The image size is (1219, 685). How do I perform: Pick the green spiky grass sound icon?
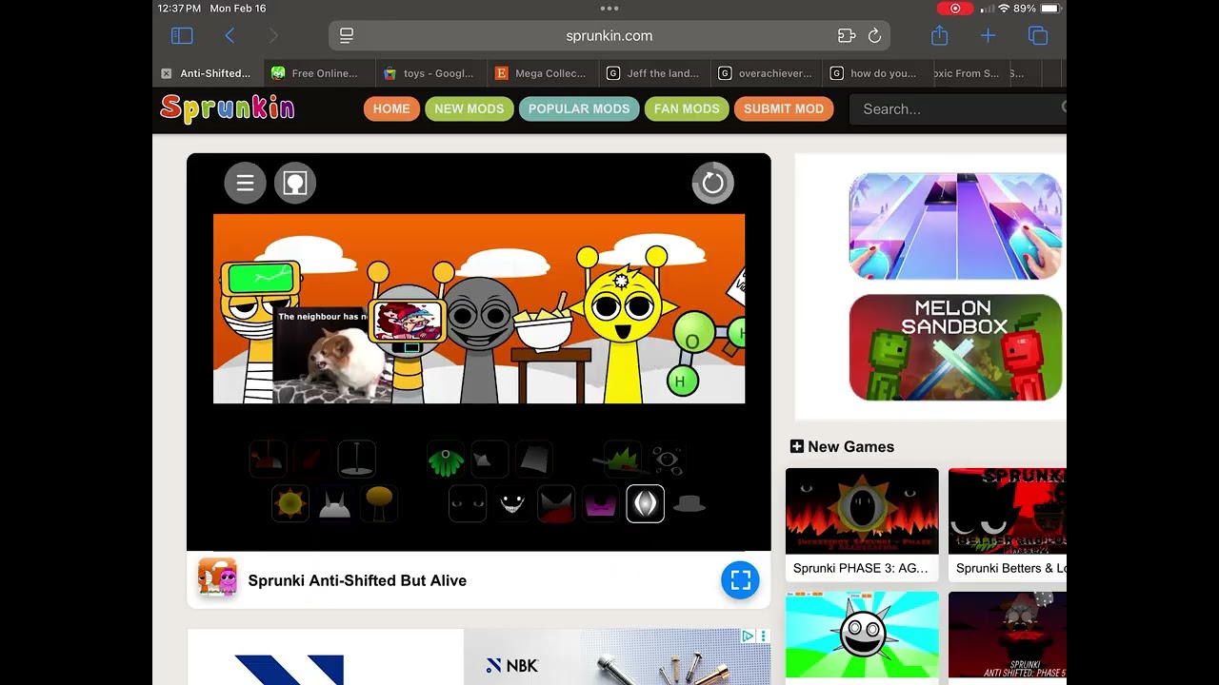coord(623,460)
